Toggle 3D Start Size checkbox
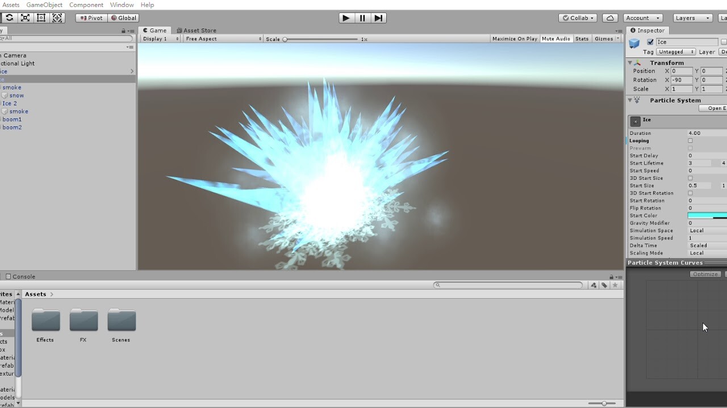 [x=690, y=178]
